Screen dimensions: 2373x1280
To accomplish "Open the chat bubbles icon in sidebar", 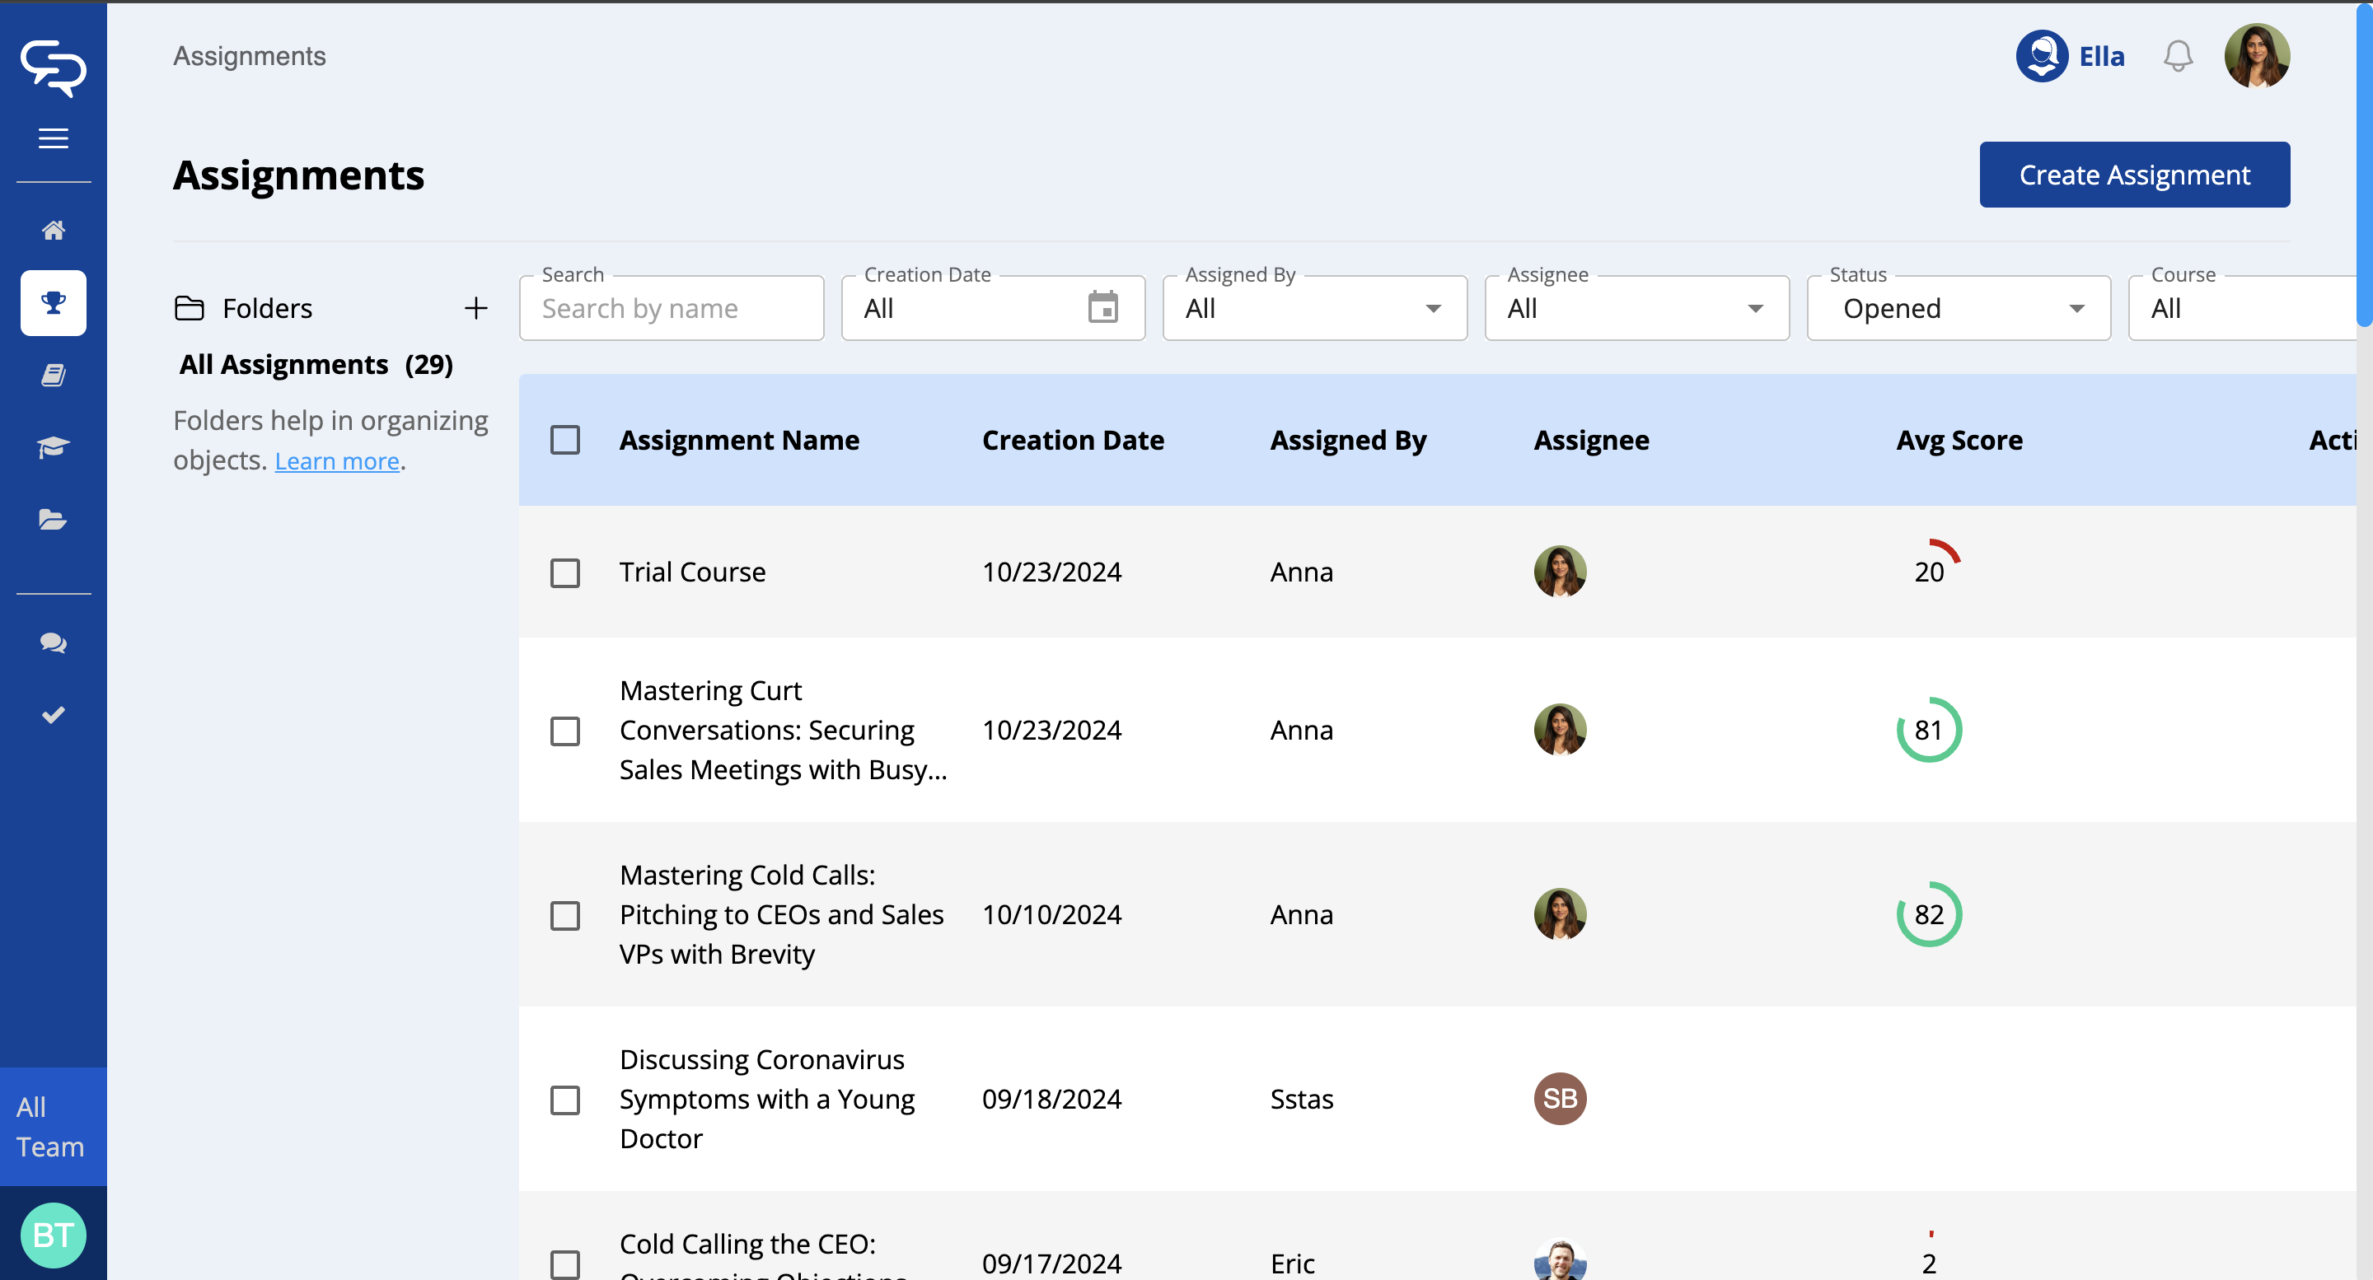I will (54, 642).
